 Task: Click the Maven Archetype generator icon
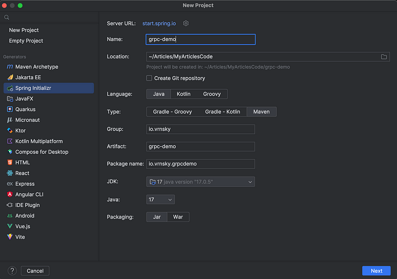10,67
